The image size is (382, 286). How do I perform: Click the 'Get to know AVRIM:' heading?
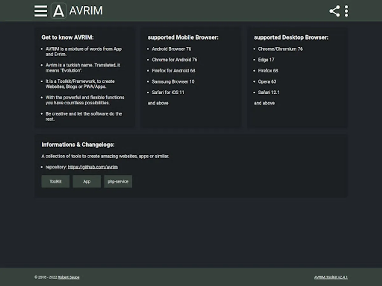point(67,37)
